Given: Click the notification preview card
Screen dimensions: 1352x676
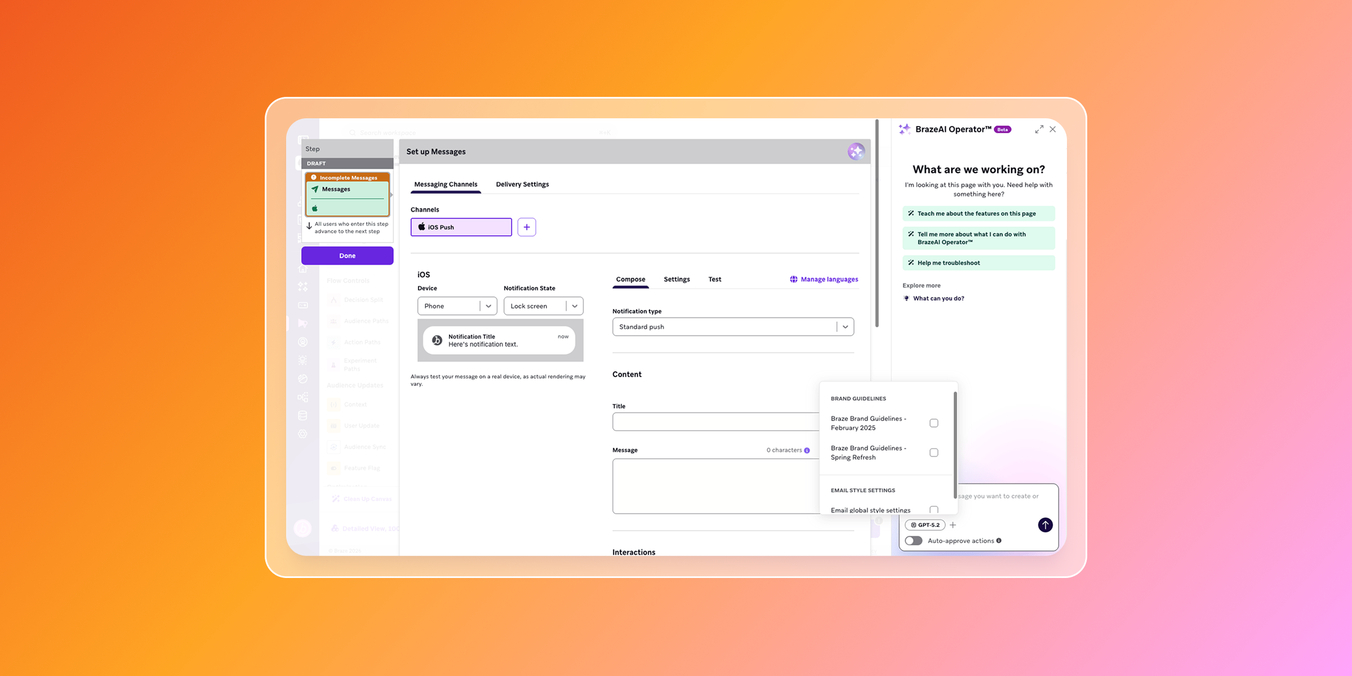Looking at the screenshot, I should (500, 340).
